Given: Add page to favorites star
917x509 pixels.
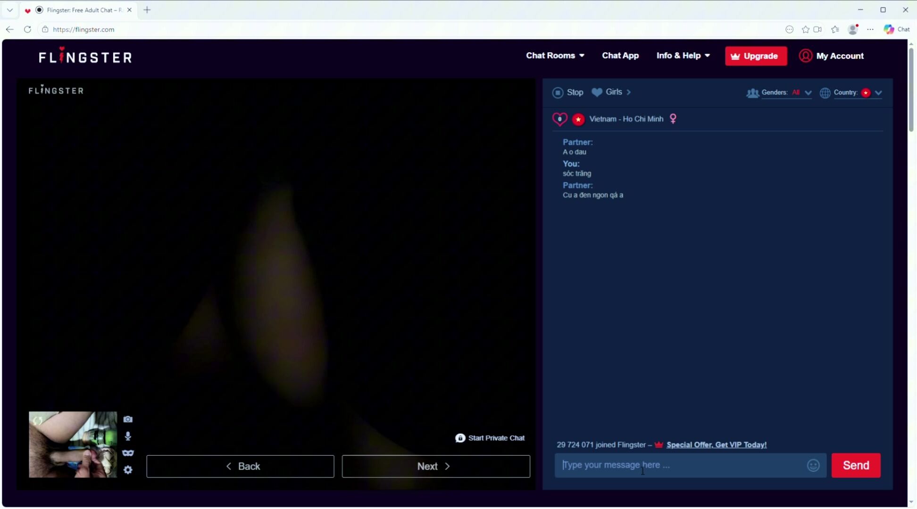Looking at the screenshot, I should tap(806, 29).
